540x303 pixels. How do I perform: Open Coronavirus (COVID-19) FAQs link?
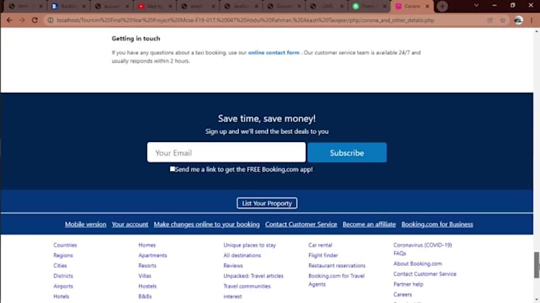click(x=422, y=249)
